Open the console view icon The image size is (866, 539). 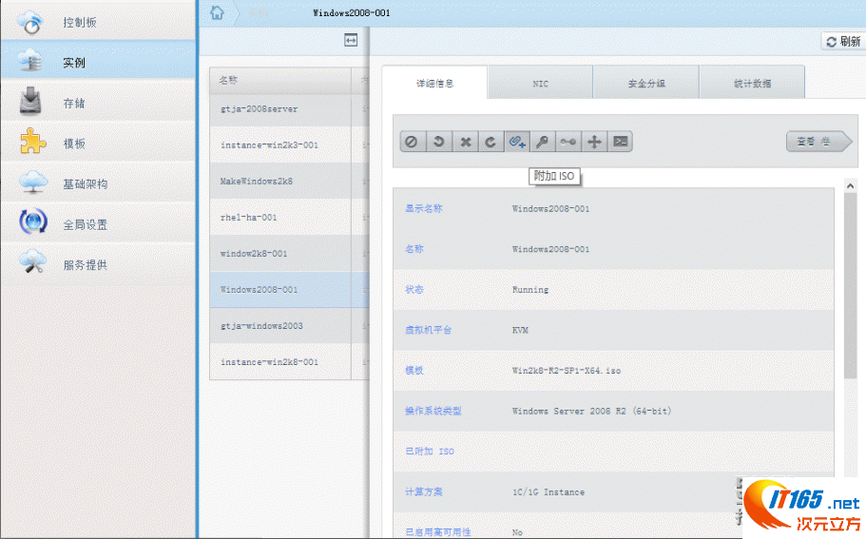pyautogui.click(x=620, y=142)
